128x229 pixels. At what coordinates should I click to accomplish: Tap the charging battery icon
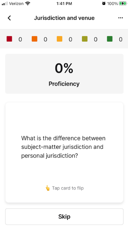pos(123,3)
